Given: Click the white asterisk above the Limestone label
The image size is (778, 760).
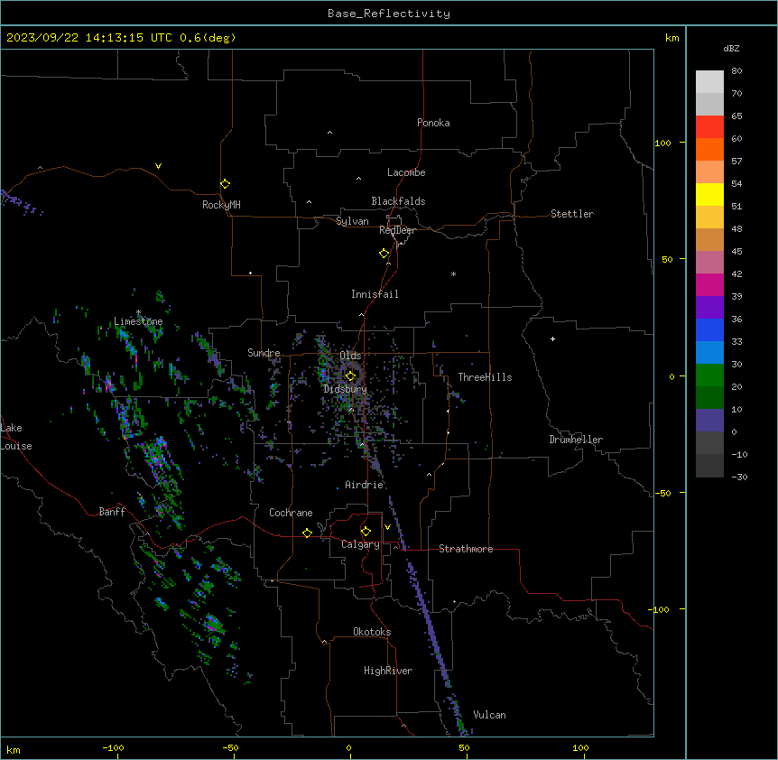Looking at the screenshot, I should point(138,312).
